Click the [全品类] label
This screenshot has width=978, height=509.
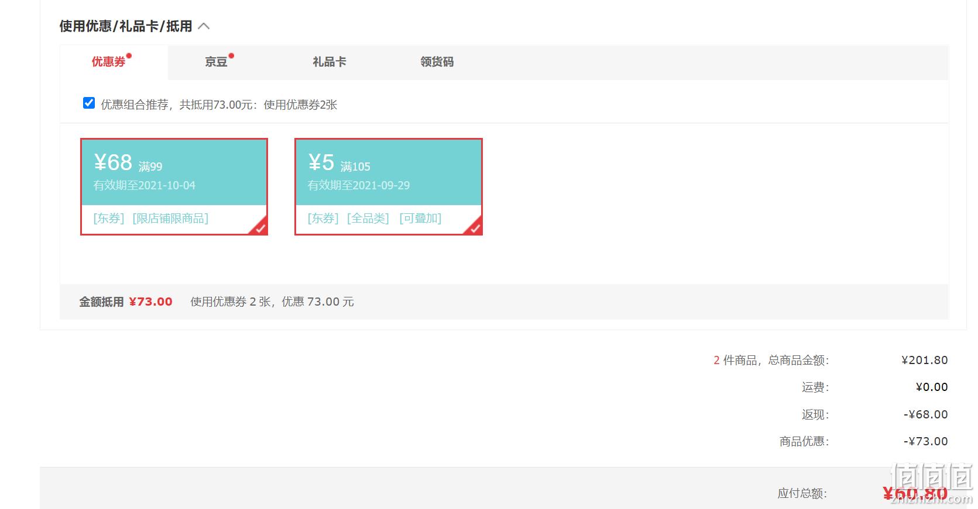coord(368,219)
